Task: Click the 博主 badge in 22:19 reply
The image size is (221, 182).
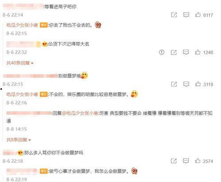Action: (x=44, y=171)
